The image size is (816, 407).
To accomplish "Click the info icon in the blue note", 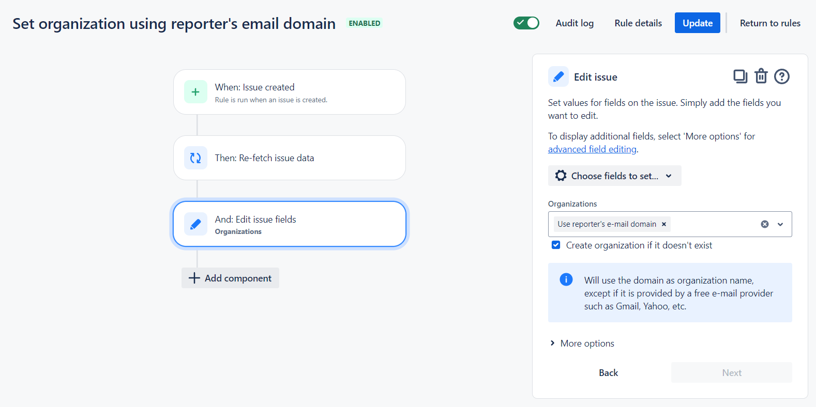I will pyautogui.click(x=566, y=279).
